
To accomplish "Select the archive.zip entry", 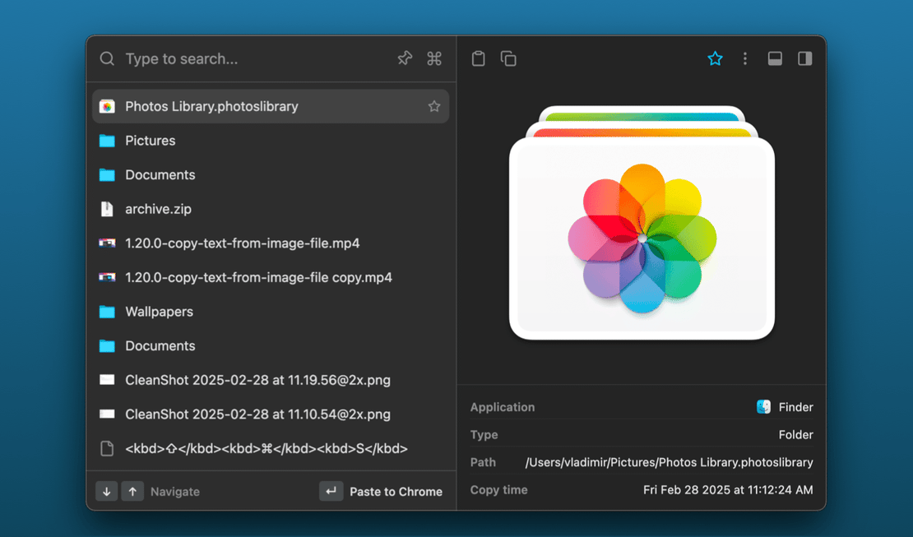I will (271, 209).
